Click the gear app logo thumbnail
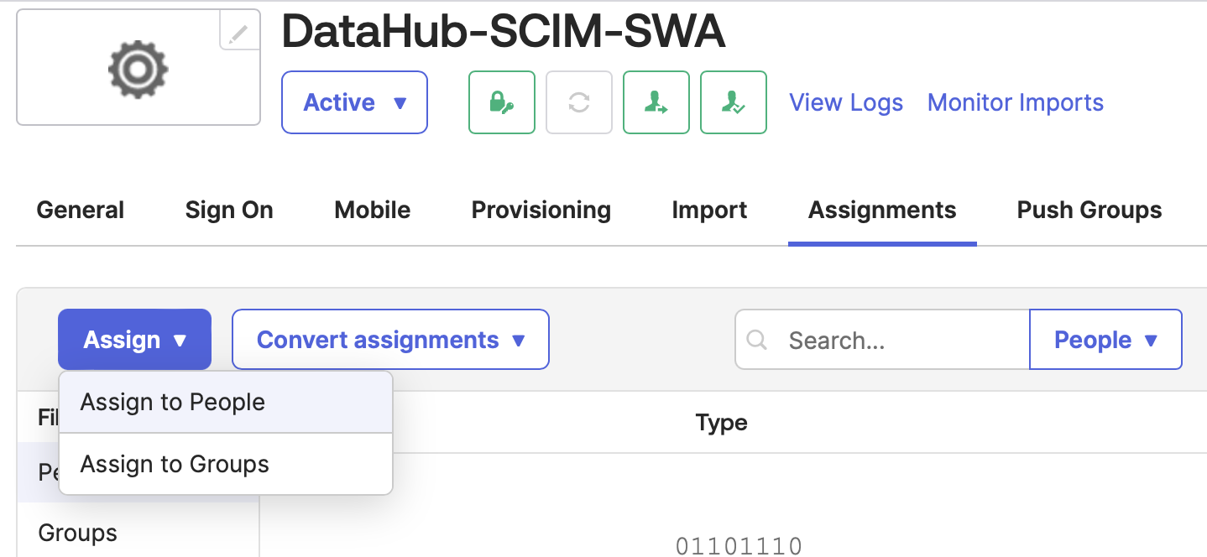Image resolution: width=1207 pixels, height=557 pixels. pos(138,69)
